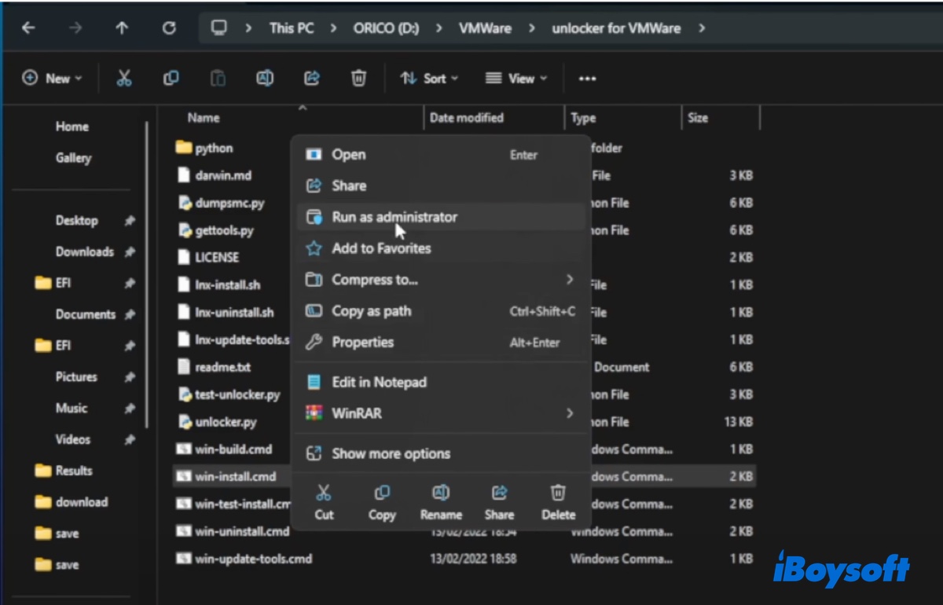The width and height of the screenshot is (943, 605).
Task: Select Run as administrator
Action: (x=394, y=217)
